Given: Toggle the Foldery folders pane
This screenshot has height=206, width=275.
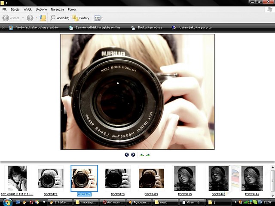Looking at the screenshot, I should pos(81,18).
